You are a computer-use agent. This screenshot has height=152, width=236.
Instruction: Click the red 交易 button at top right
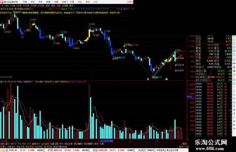click(x=130, y=2)
